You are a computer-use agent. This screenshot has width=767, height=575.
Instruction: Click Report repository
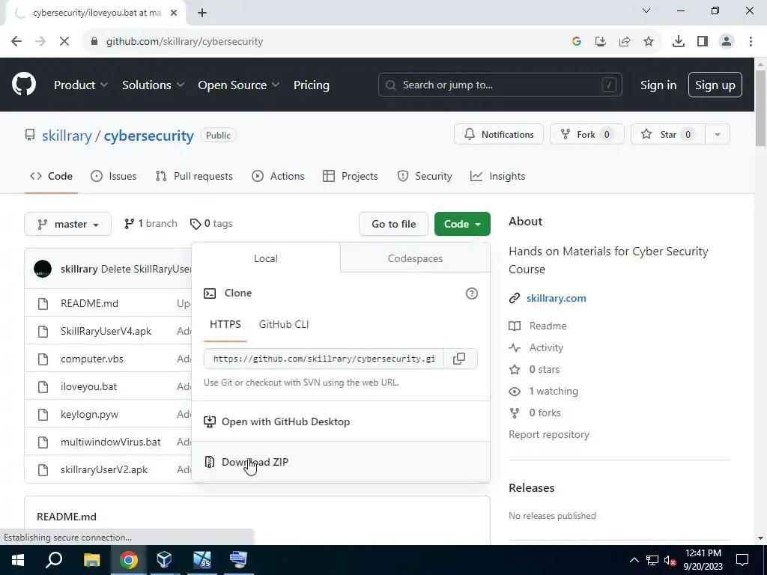[x=549, y=434]
